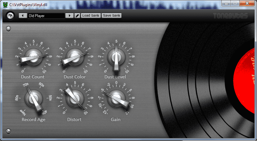Click the Gain knob

116,98
